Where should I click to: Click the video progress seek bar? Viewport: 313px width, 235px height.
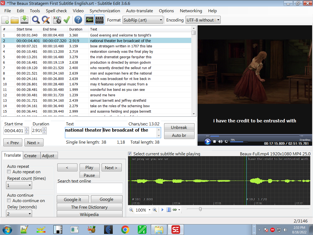point(254,136)
